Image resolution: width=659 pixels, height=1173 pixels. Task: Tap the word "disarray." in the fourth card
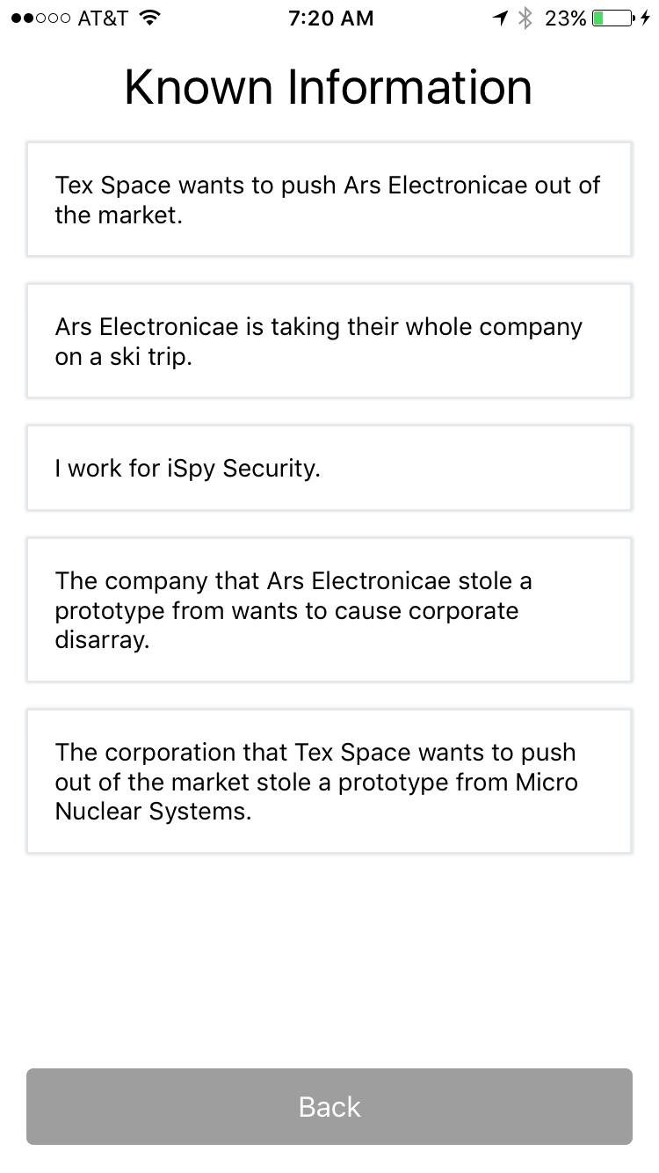coord(103,640)
